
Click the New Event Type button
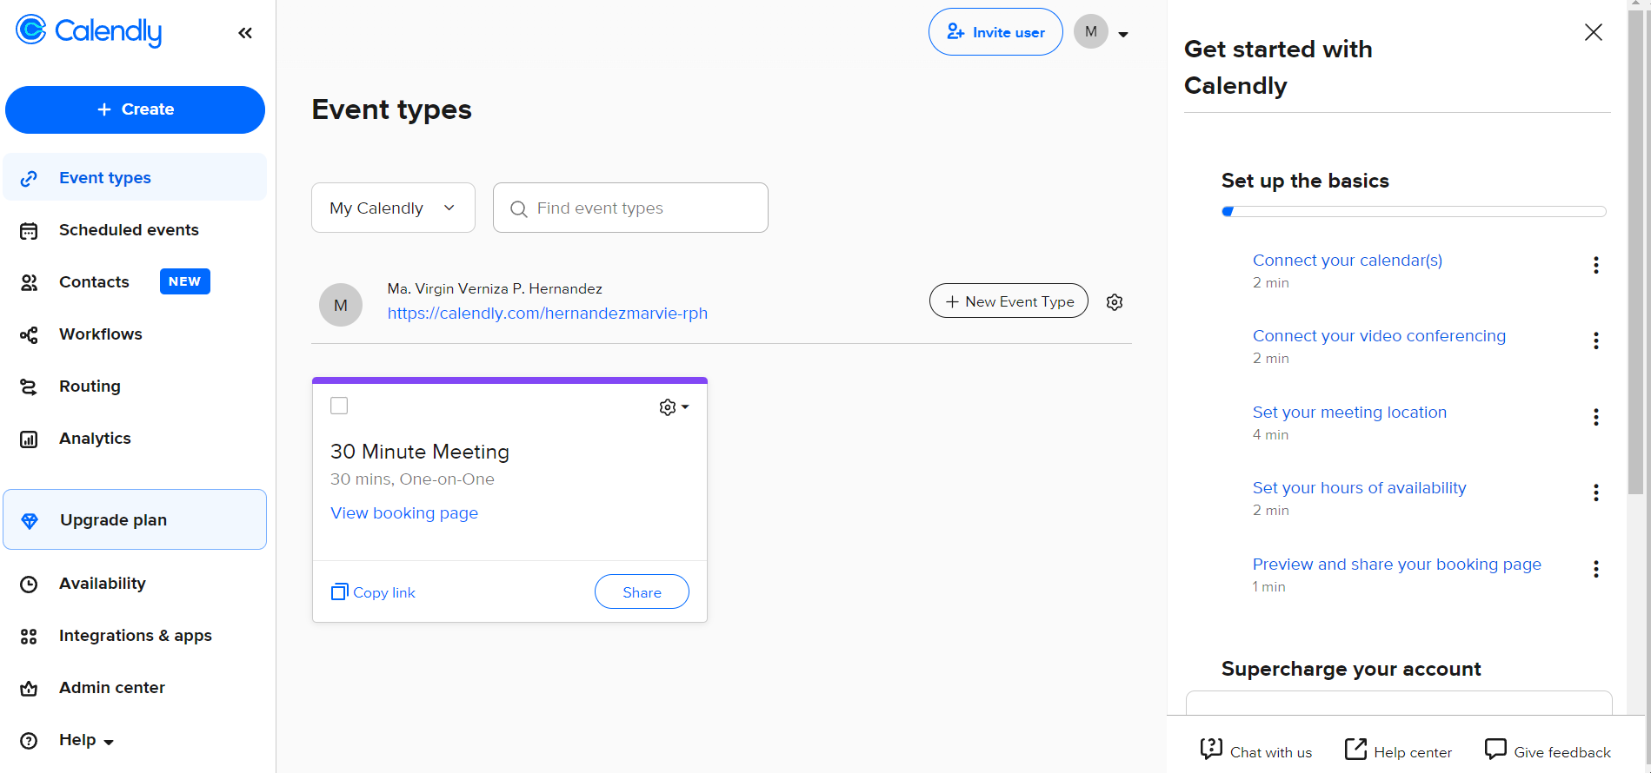point(1009,301)
